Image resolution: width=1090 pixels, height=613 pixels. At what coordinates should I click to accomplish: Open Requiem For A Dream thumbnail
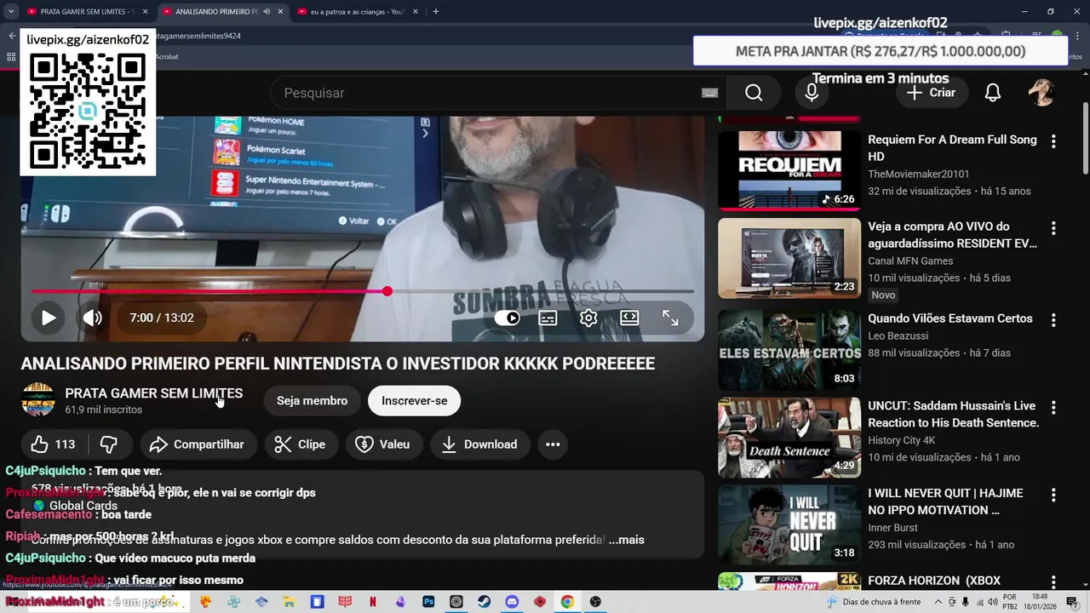pos(789,170)
